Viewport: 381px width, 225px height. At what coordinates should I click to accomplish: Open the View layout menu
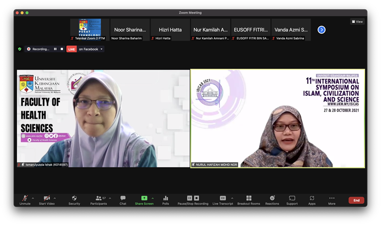pos(357,21)
